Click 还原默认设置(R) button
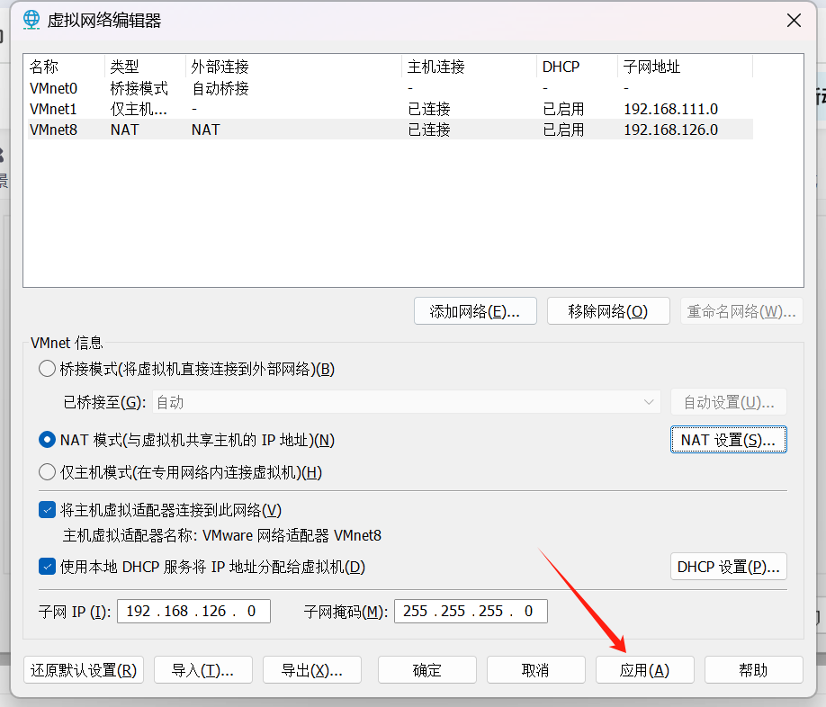826x707 pixels. pos(84,669)
